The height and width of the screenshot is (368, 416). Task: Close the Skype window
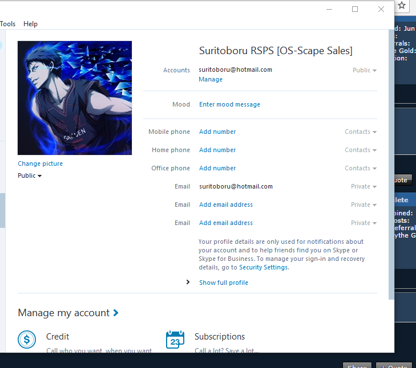[381, 9]
